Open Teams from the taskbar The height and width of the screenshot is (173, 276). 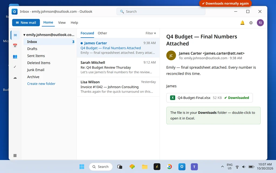tap(194, 167)
